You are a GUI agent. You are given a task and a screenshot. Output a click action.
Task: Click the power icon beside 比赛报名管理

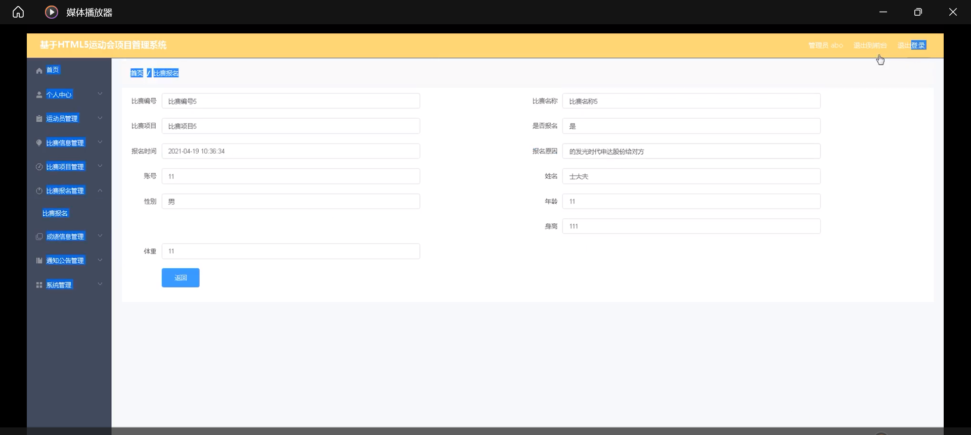(39, 191)
